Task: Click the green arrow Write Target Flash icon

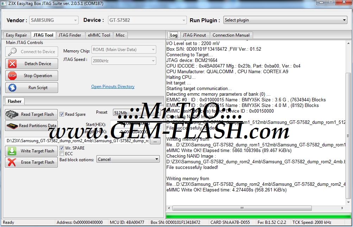Action: pyautogui.click(x=12, y=151)
